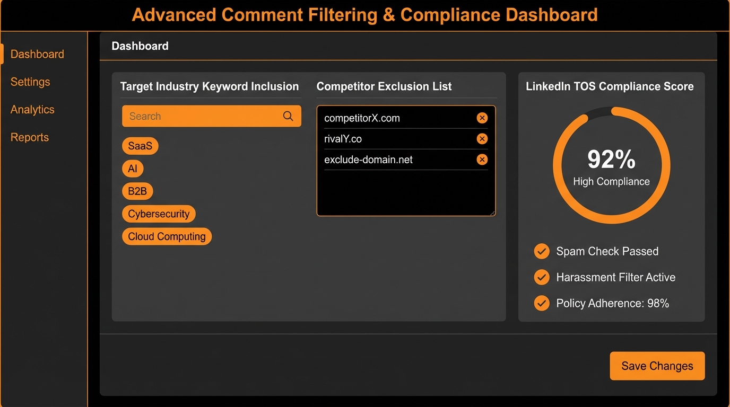Open the Dashboard sidebar item
730x407 pixels.
click(37, 54)
